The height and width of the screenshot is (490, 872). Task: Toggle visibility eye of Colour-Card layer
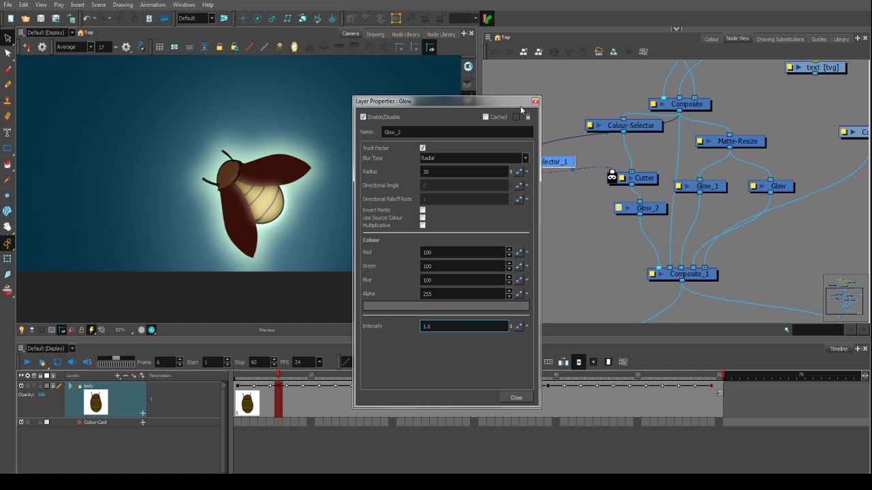[x=21, y=422]
